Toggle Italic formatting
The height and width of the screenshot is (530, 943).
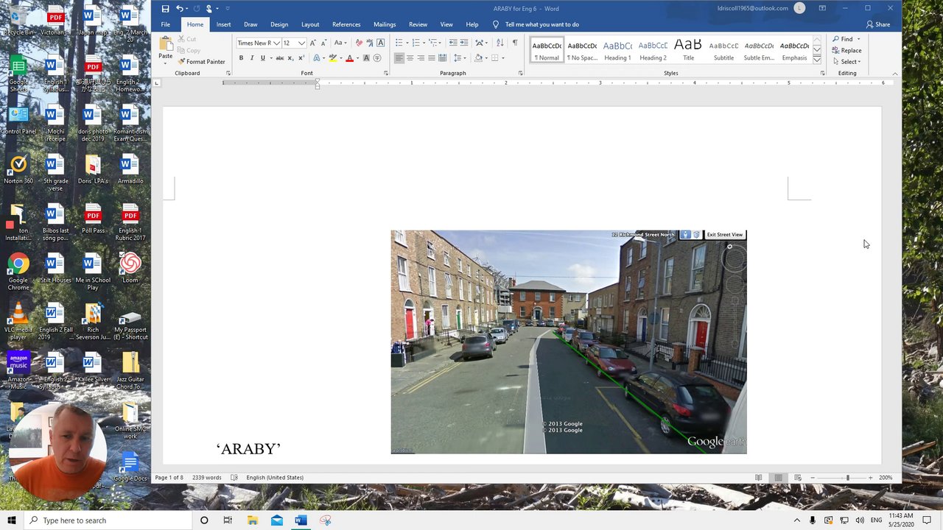(x=252, y=58)
